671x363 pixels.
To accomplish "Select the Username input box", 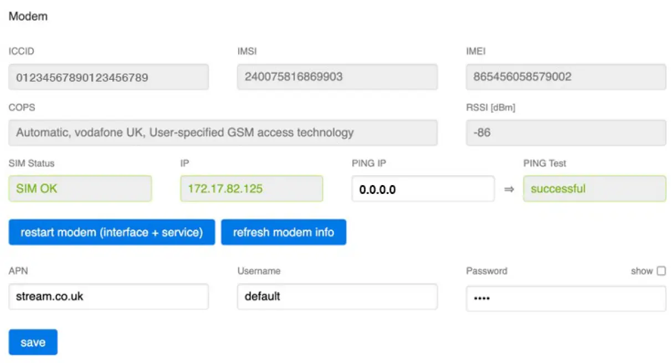I will tap(337, 296).
